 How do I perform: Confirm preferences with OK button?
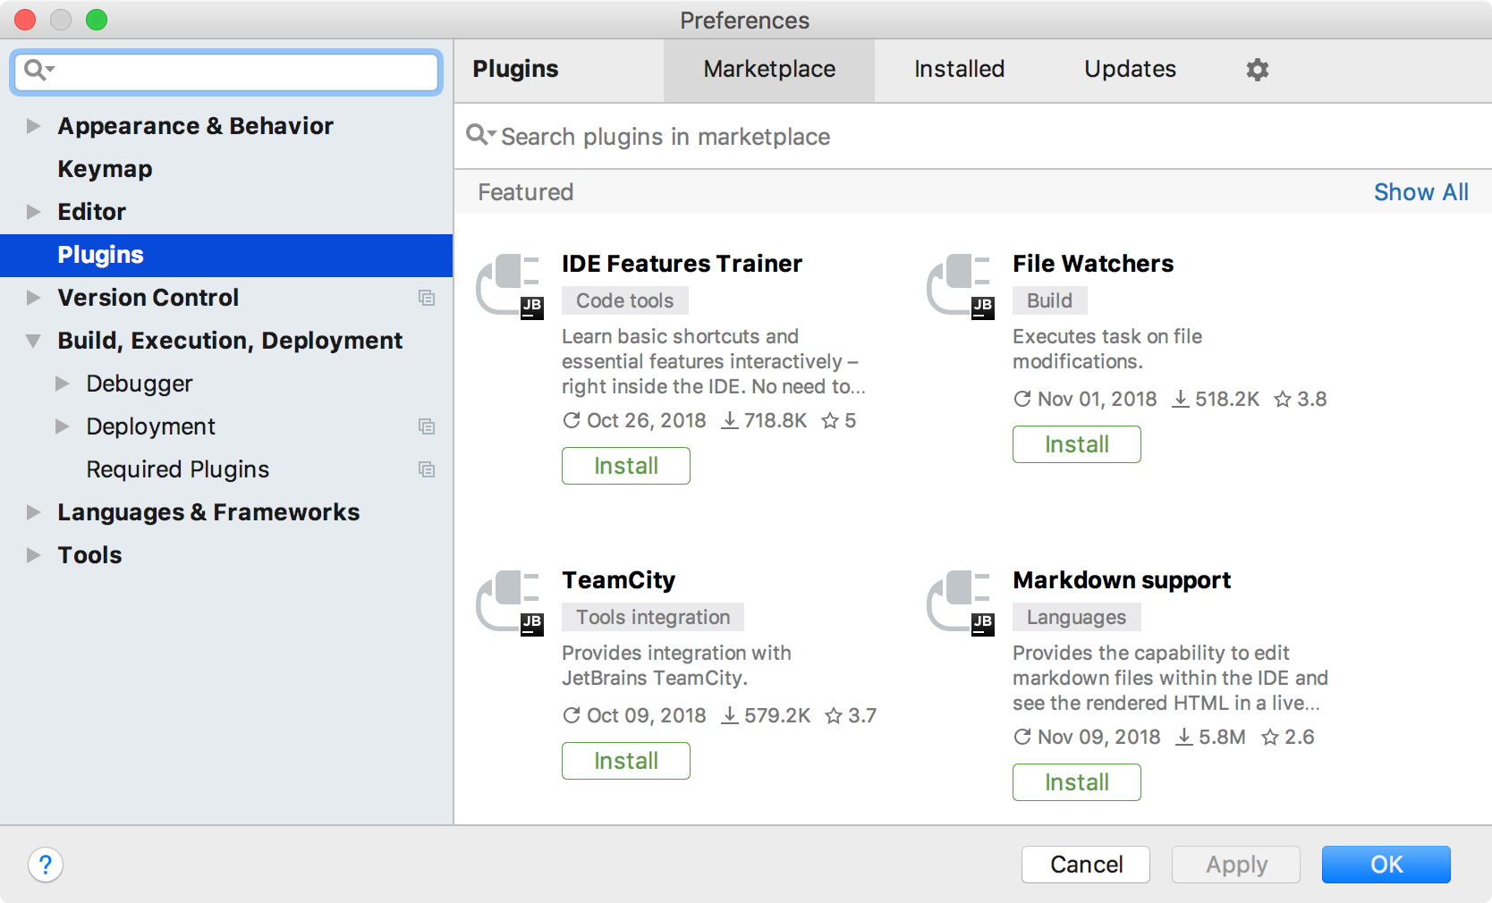tap(1386, 865)
